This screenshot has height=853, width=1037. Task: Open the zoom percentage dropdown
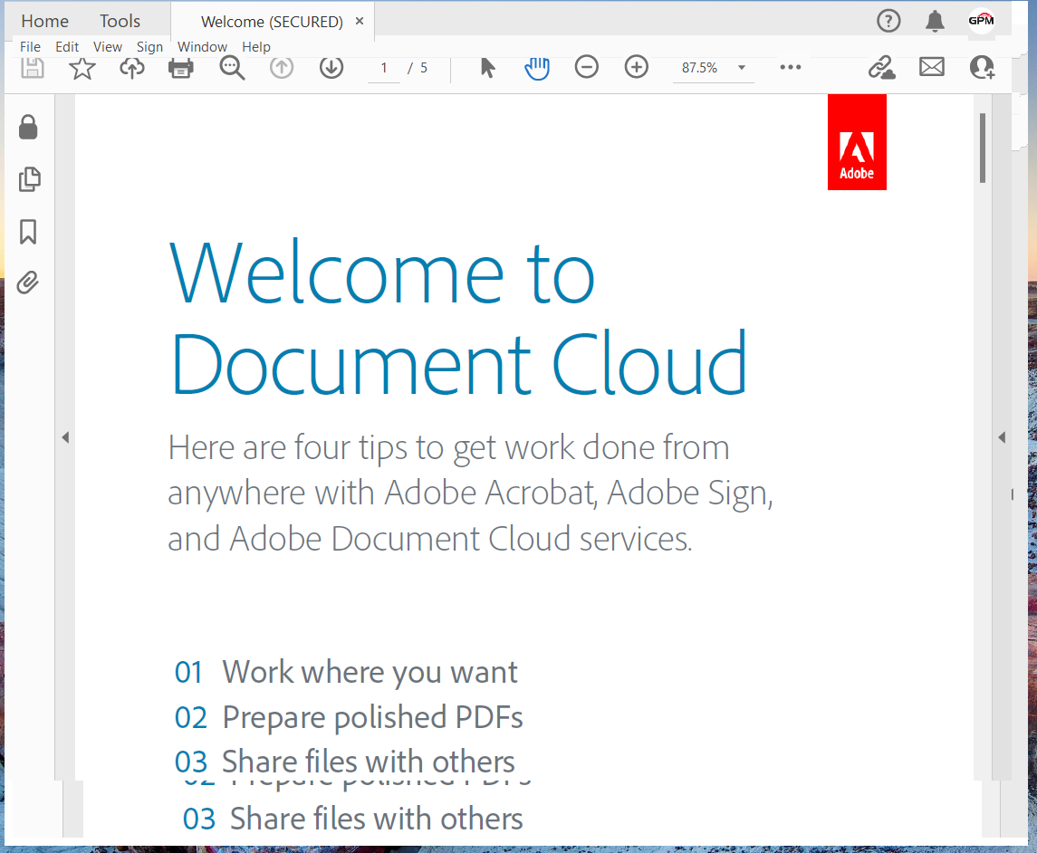742,67
